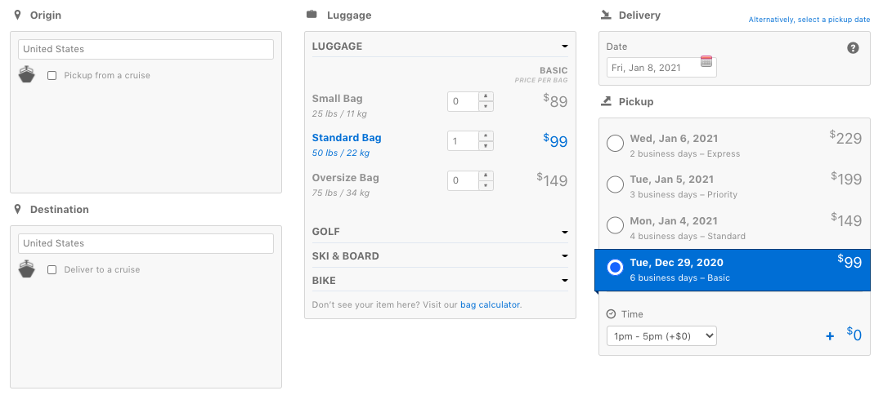This screenshot has height=404, width=883.
Task: Increase Small Bag quantity with up arrow
Action: (486, 96)
